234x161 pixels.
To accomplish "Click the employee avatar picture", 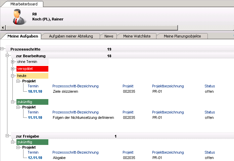I will pyautogui.click(x=19, y=17).
